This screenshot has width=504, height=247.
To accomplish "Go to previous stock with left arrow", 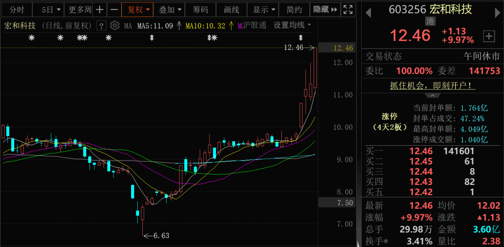I will [x=368, y=13].
